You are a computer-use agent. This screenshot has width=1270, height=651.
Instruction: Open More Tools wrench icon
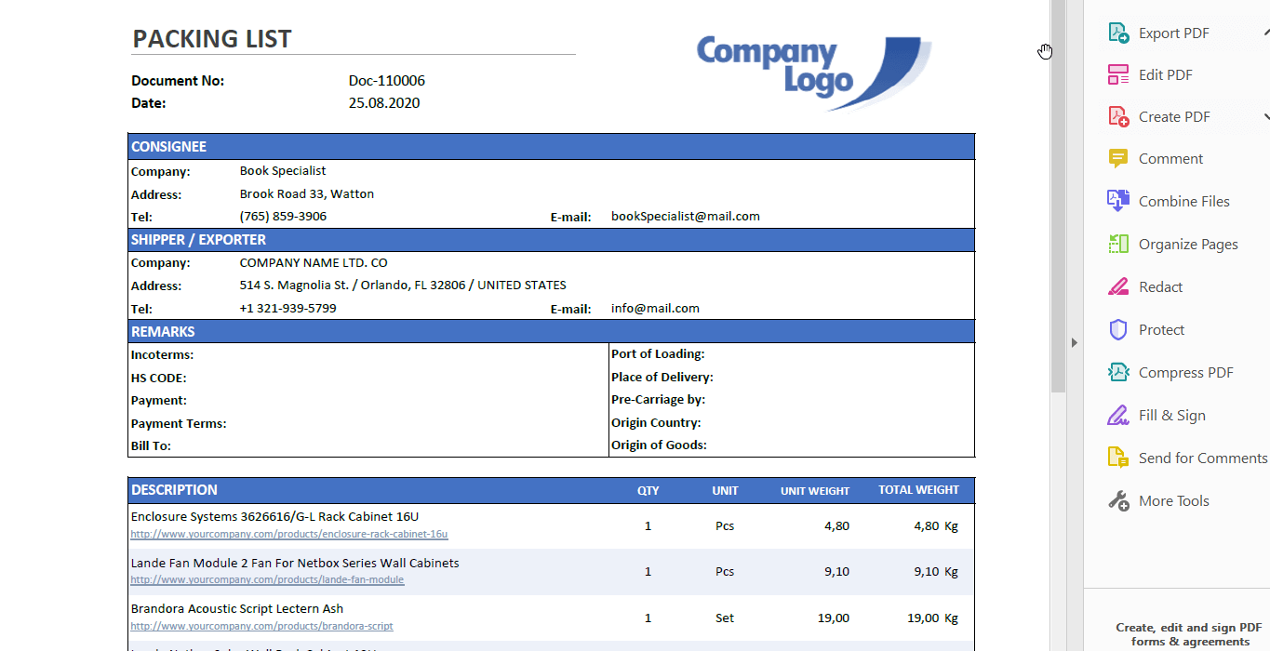(1118, 500)
